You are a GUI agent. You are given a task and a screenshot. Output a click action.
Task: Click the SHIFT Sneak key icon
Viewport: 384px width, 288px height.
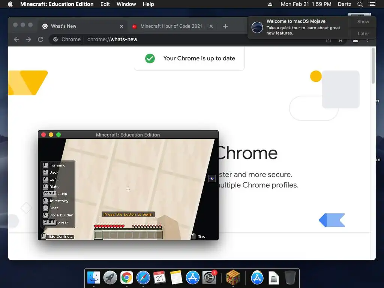tap(49, 222)
